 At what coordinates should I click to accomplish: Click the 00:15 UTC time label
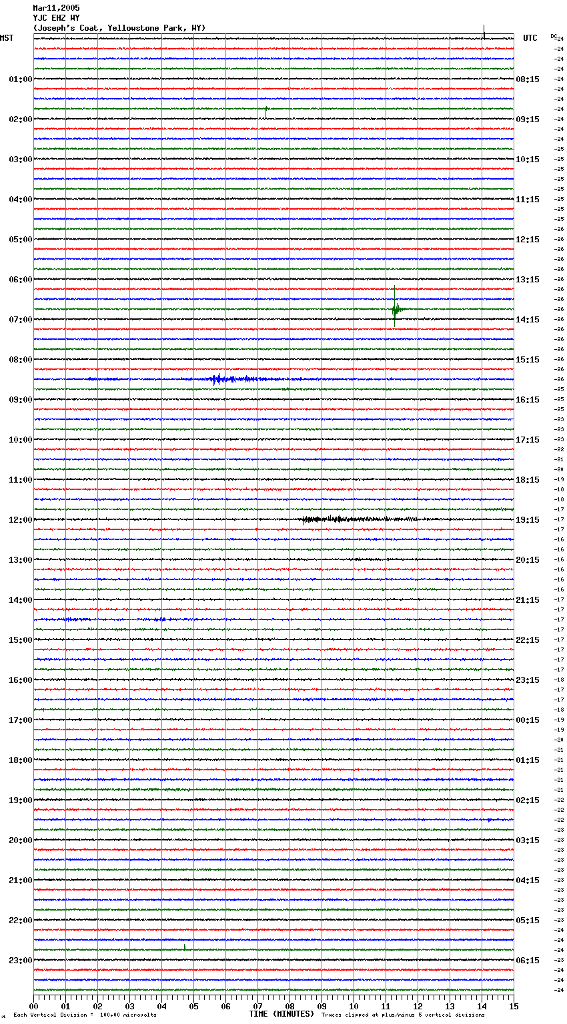528,720
